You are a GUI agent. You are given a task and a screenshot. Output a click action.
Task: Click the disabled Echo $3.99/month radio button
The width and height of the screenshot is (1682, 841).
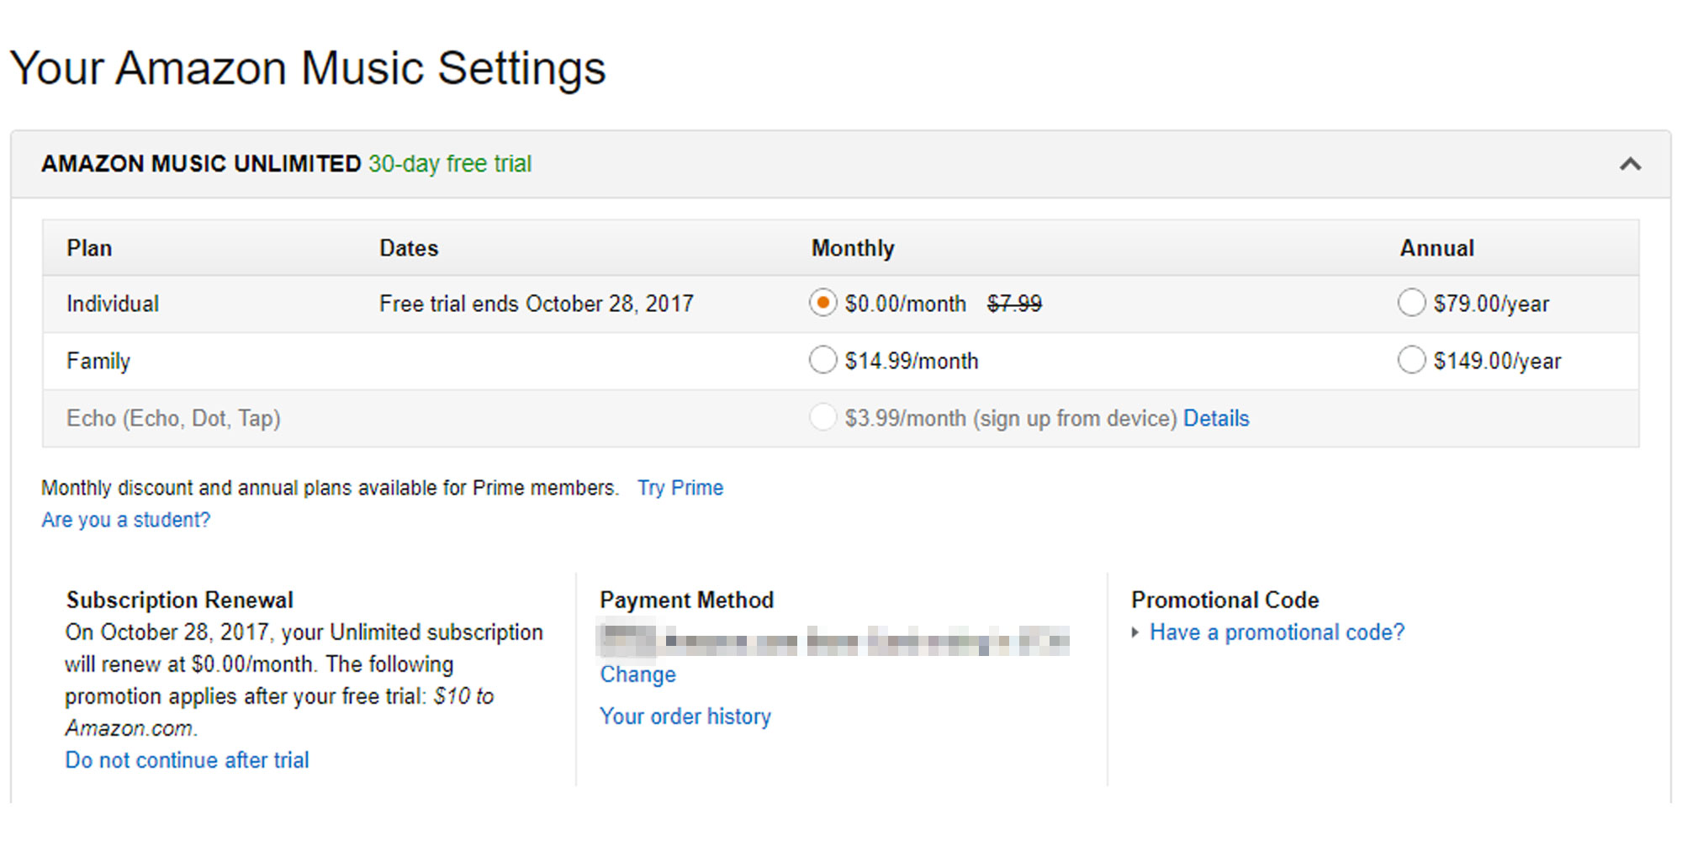click(822, 417)
